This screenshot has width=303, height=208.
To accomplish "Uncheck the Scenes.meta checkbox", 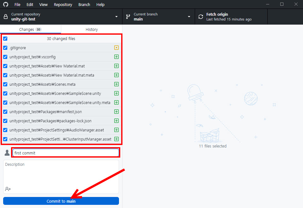I will point(5,84).
